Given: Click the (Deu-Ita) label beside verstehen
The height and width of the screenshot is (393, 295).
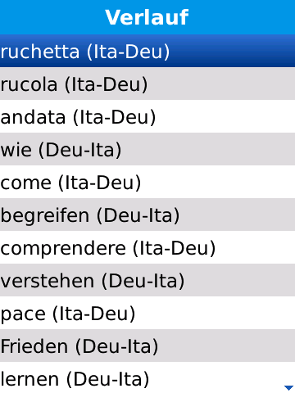Looking at the screenshot, I should pyautogui.click(x=143, y=281).
